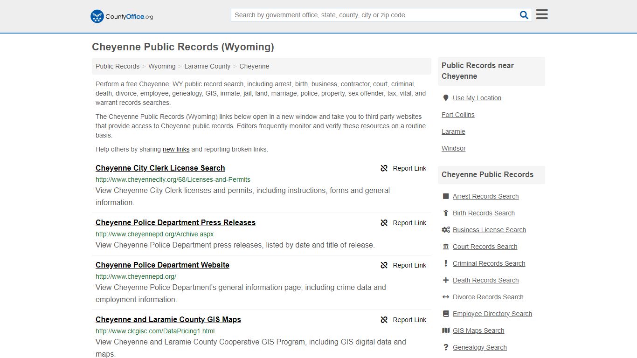Screen dimensions: 637x358
Task: Select the Cheyenne breadcrumb
Action: pyautogui.click(x=254, y=66)
